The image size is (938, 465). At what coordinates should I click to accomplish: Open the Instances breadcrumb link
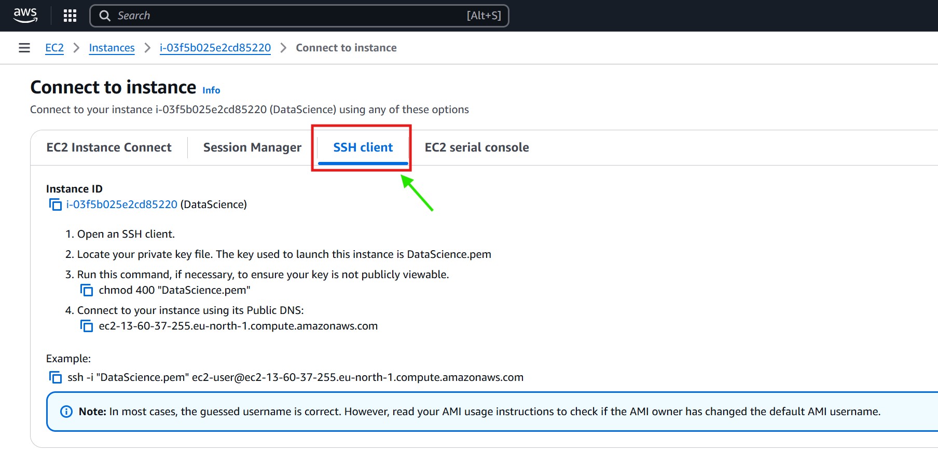click(x=112, y=48)
